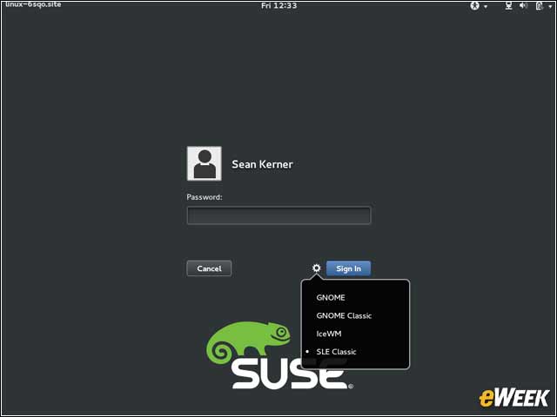This screenshot has width=557, height=417.
Task: Click the network connection icon
Action: coord(508,6)
